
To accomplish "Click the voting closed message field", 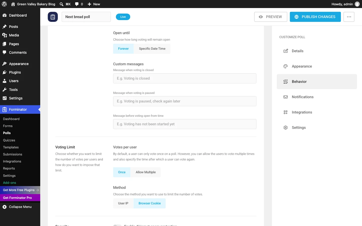I will (185, 78).
